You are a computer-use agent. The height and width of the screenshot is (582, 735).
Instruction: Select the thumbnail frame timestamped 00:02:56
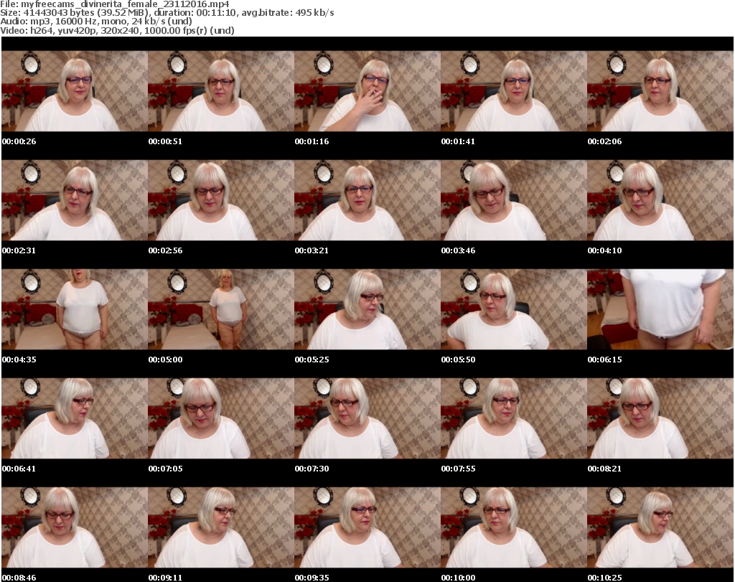[x=221, y=200]
